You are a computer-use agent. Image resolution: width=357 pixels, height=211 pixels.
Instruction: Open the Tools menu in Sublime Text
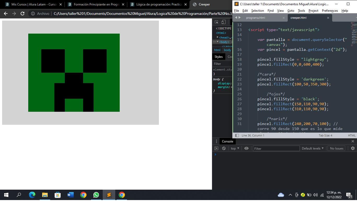(x=301, y=10)
